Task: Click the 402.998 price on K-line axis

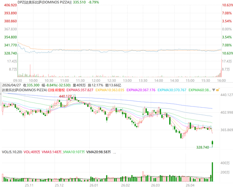Action: 227,113
